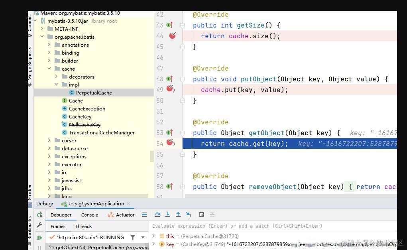Toggle the breakpoint on line 44
407x250 pixels.
pyautogui.click(x=172, y=35)
